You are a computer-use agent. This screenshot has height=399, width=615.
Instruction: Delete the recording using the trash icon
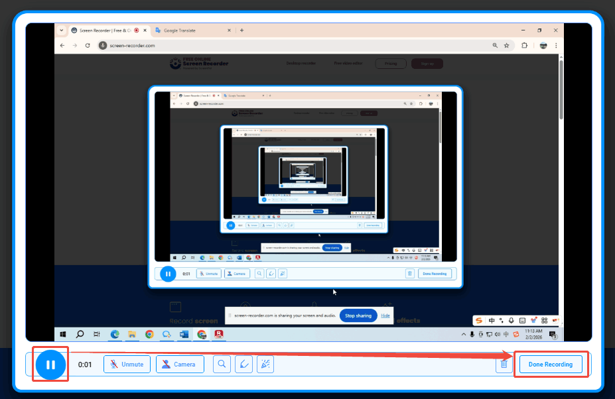click(x=504, y=364)
